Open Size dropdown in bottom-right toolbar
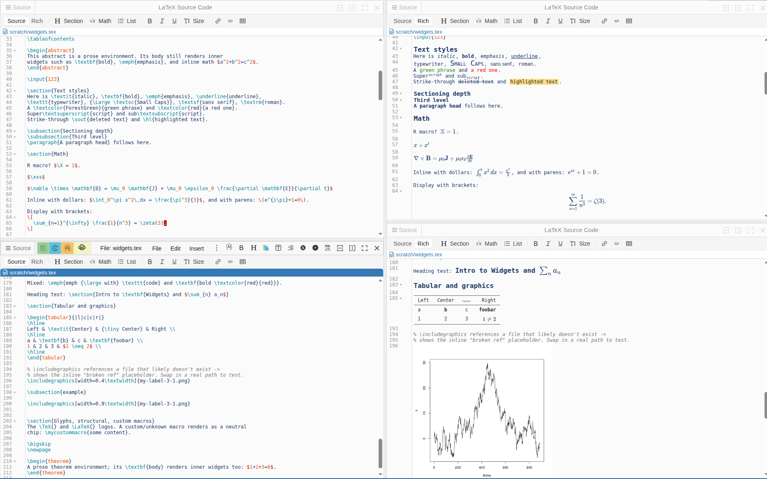This screenshot has height=479, width=767. click(580, 244)
